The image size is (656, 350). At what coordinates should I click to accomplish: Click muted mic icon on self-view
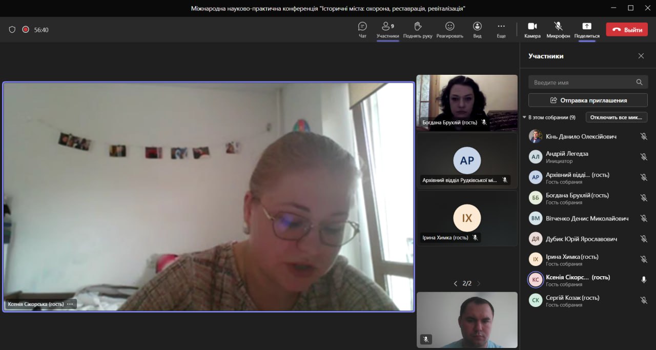pos(425,339)
